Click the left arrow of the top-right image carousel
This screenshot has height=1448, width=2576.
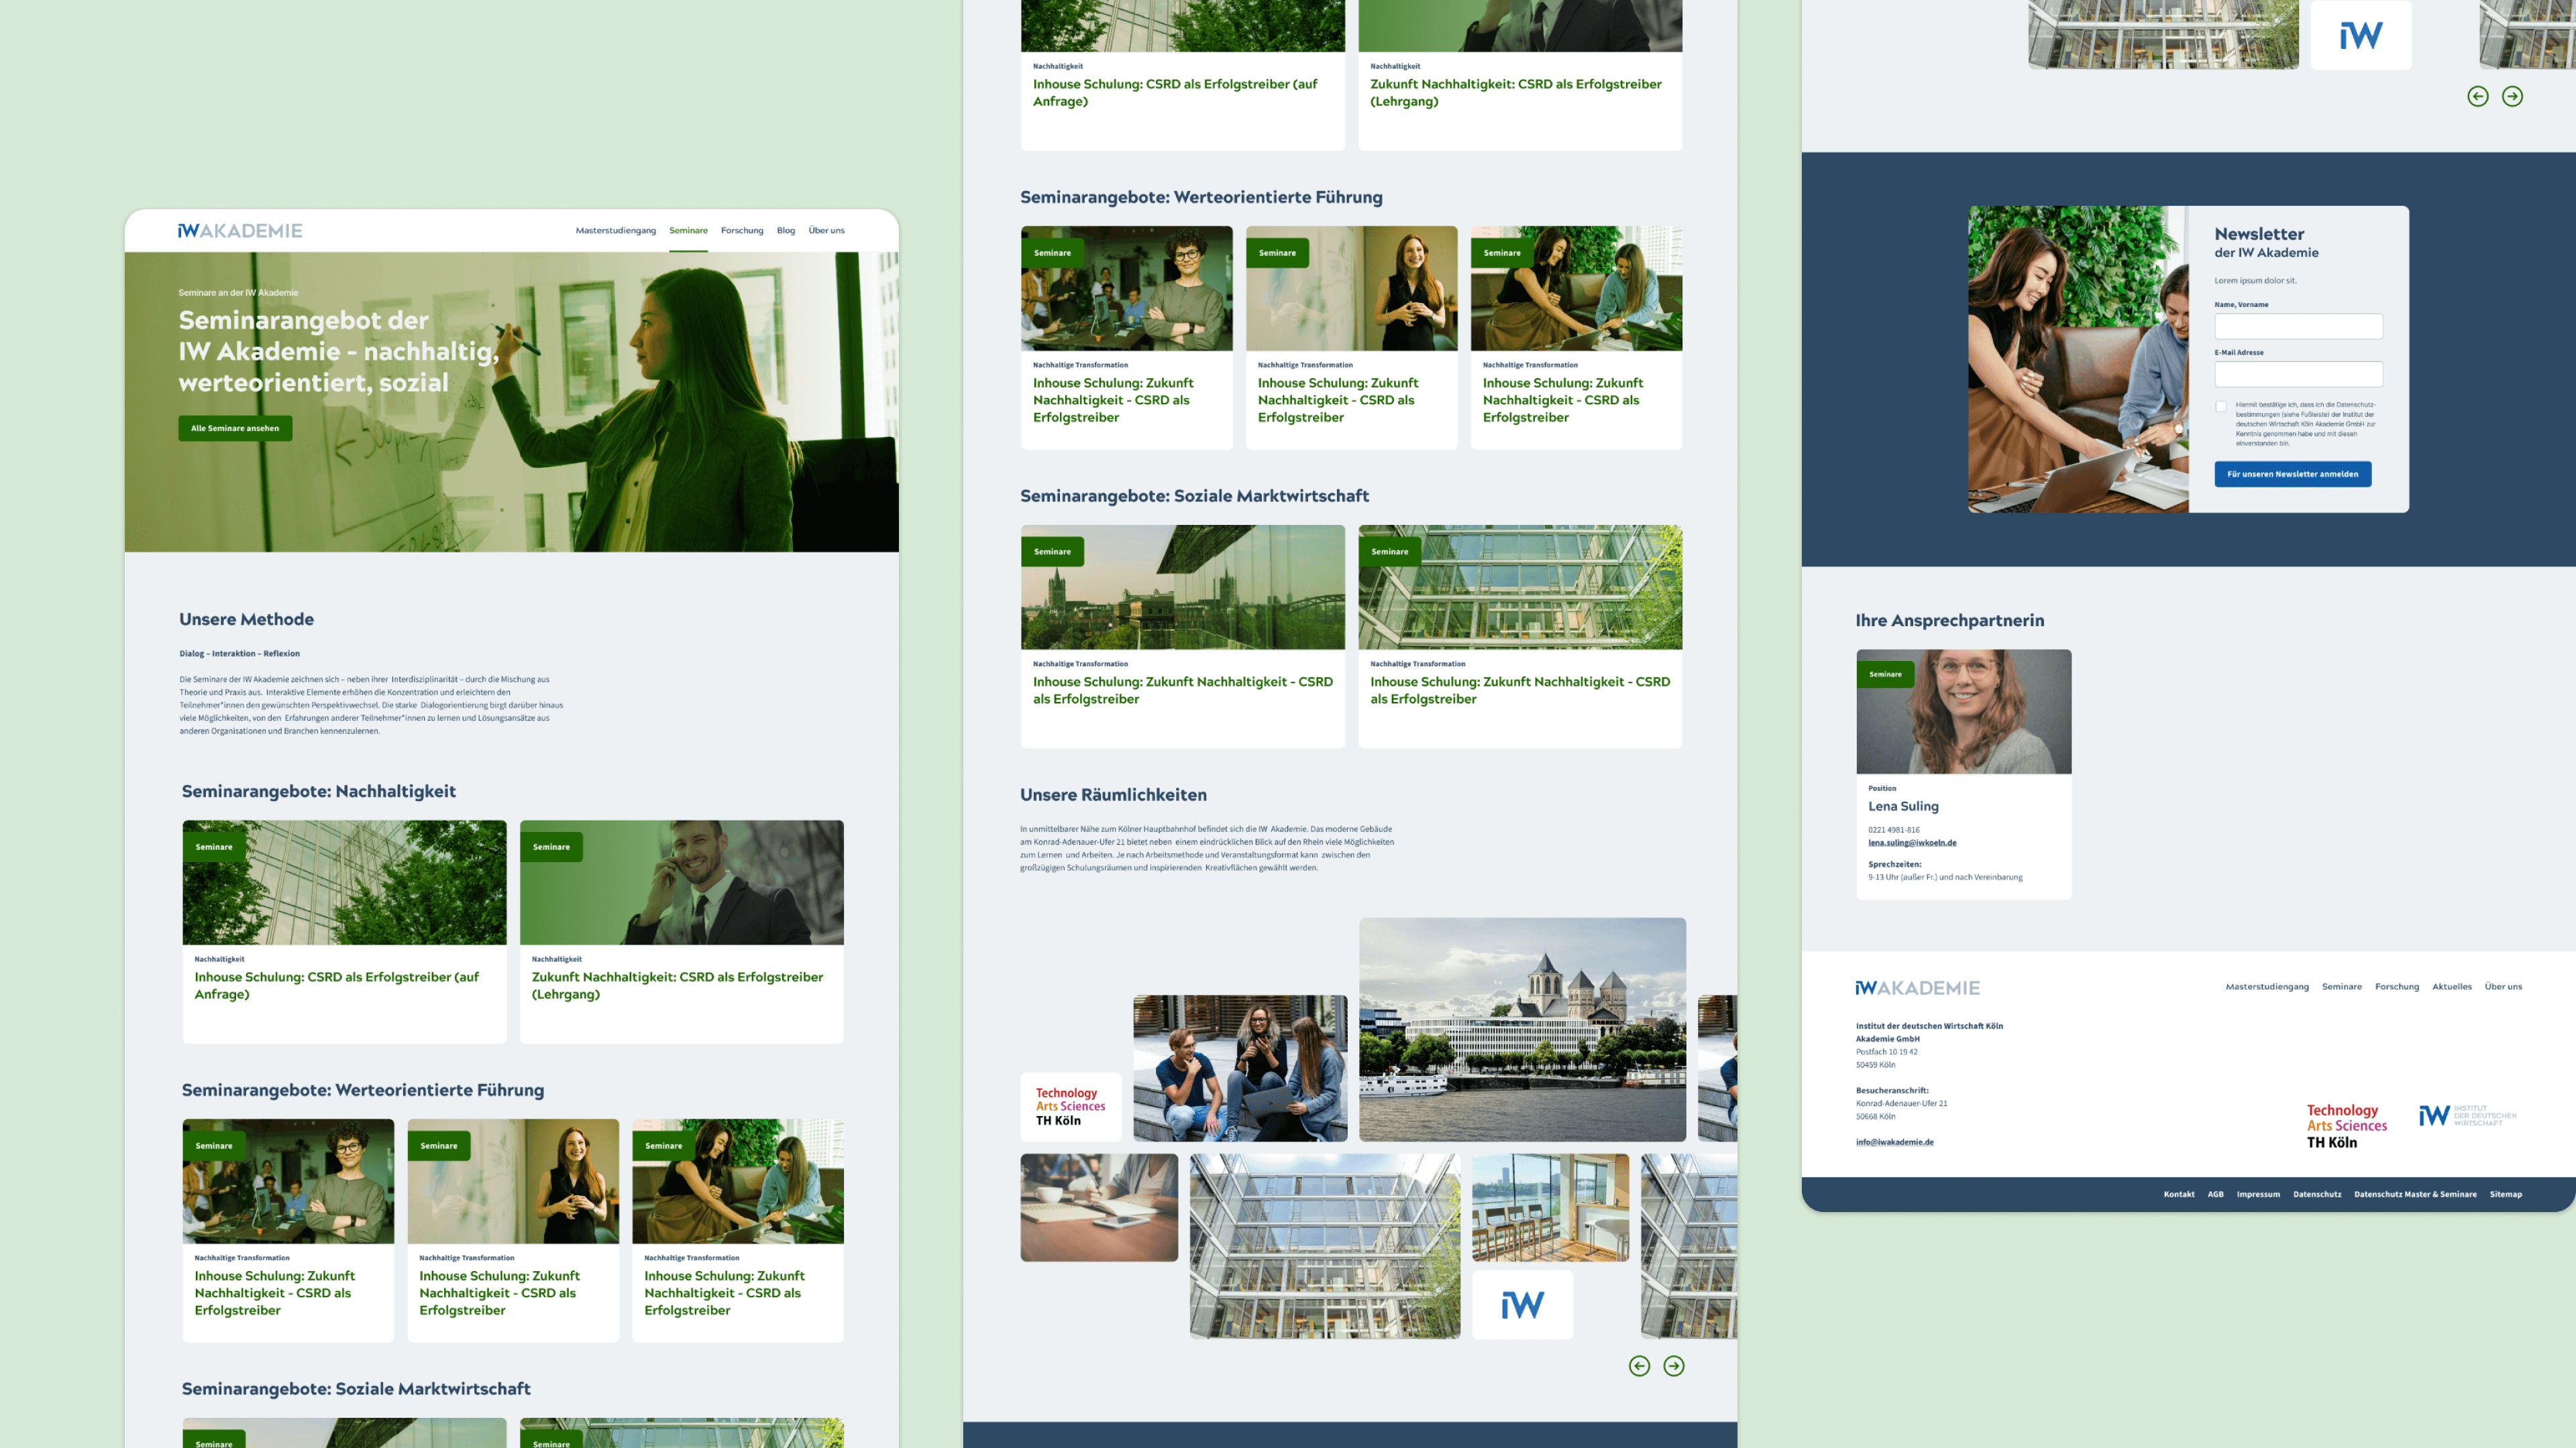point(2479,96)
